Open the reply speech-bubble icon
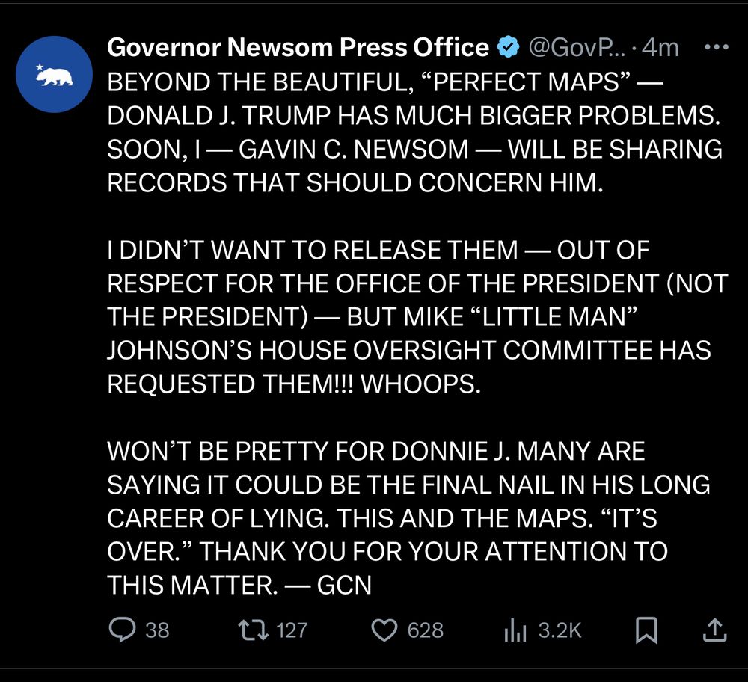The width and height of the screenshot is (748, 682). click(122, 630)
